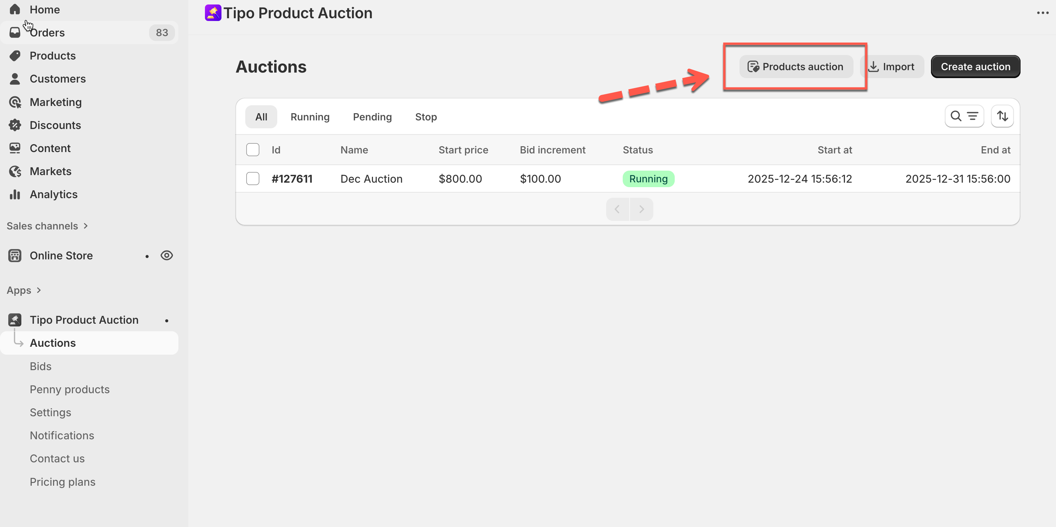The width and height of the screenshot is (1056, 527).
Task: Check the Dec Auction row checkbox
Action: point(252,179)
